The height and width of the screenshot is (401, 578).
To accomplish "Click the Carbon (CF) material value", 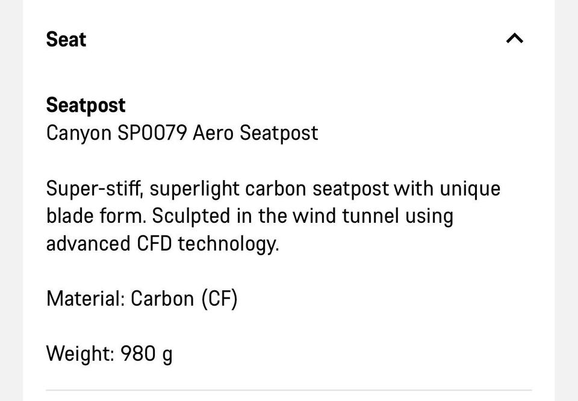I will tap(184, 299).
